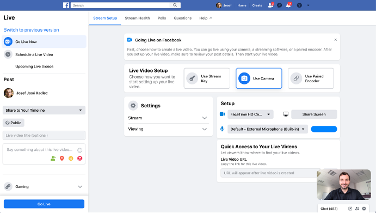Click the Live Video URL field

(270, 173)
